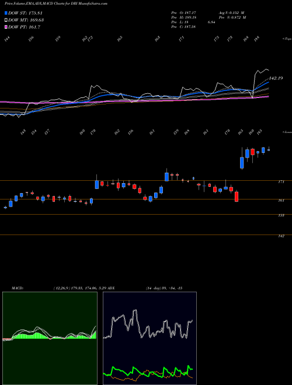292x385 pixels.
Task: Click the white DOW MT legend swatch
Action: coord(6,20)
